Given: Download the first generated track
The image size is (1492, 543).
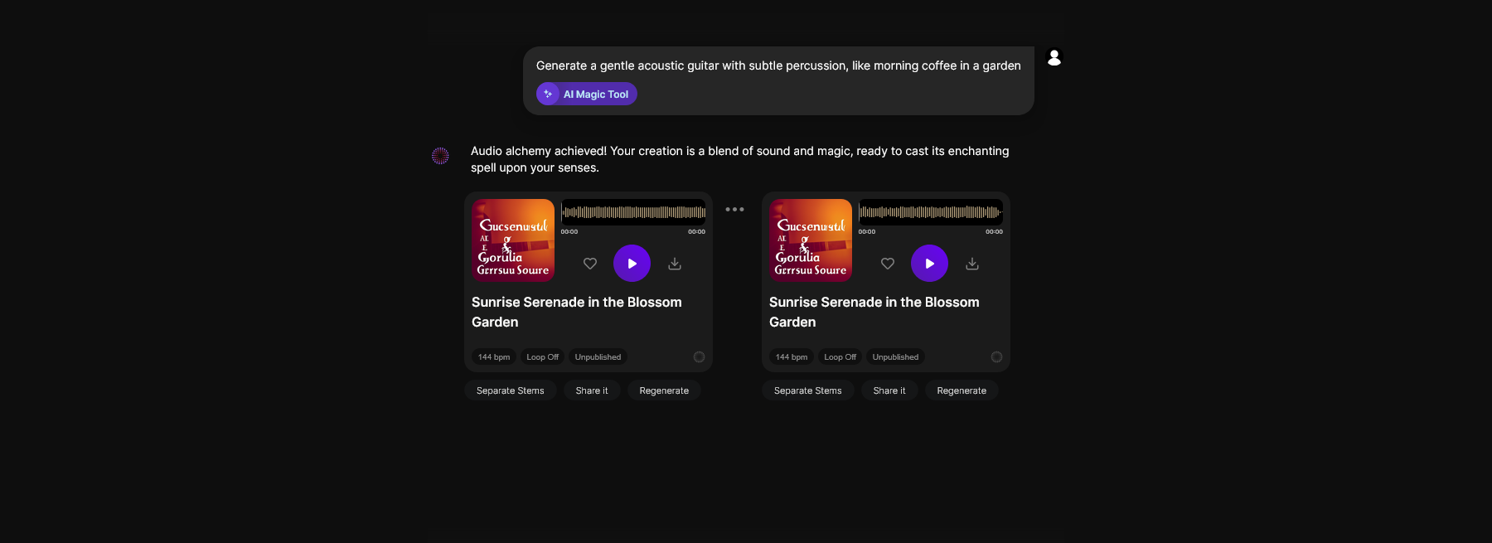Looking at the screenshot, I should tap(675, 264).
